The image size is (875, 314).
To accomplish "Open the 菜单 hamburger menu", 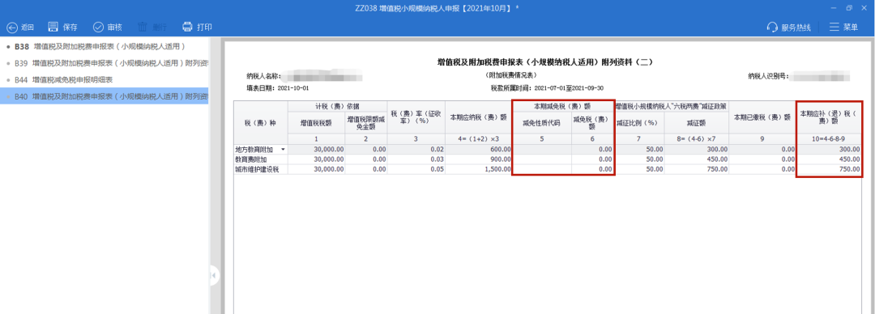I will pos(834,27).
